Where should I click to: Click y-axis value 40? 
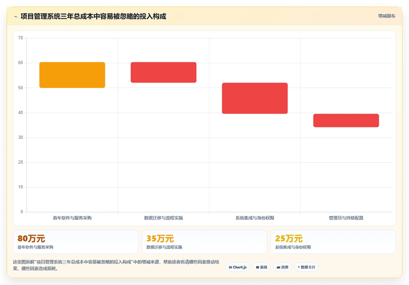click(x=20, y=113)
